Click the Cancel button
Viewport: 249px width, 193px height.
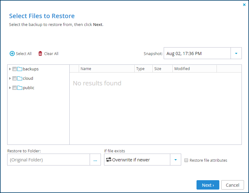(232, 185)
